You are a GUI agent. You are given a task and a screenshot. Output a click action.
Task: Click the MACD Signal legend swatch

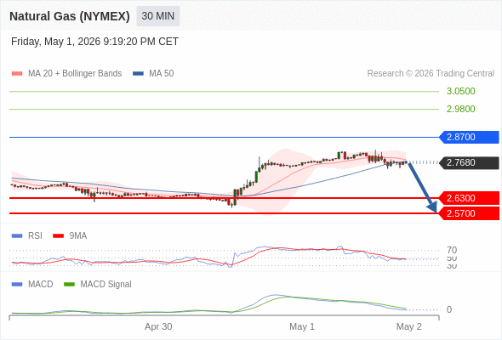69,284
